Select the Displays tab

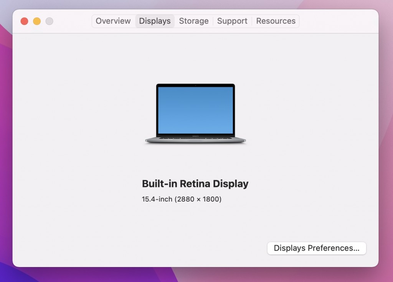(x=155, y=21)
